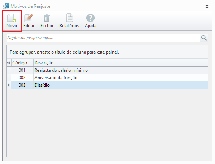Click the magnifying glass search button
The image size is (215, 164).
[204, 38]
